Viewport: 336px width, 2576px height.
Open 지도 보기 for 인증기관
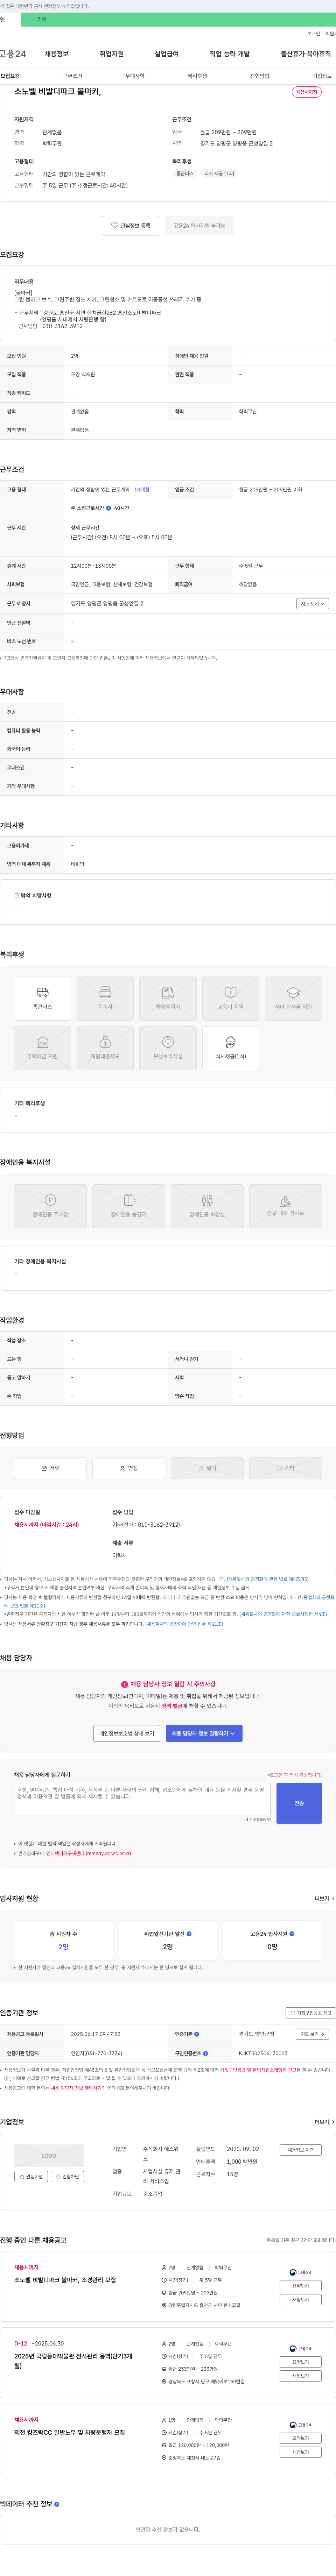click(x=312, y=2034)
